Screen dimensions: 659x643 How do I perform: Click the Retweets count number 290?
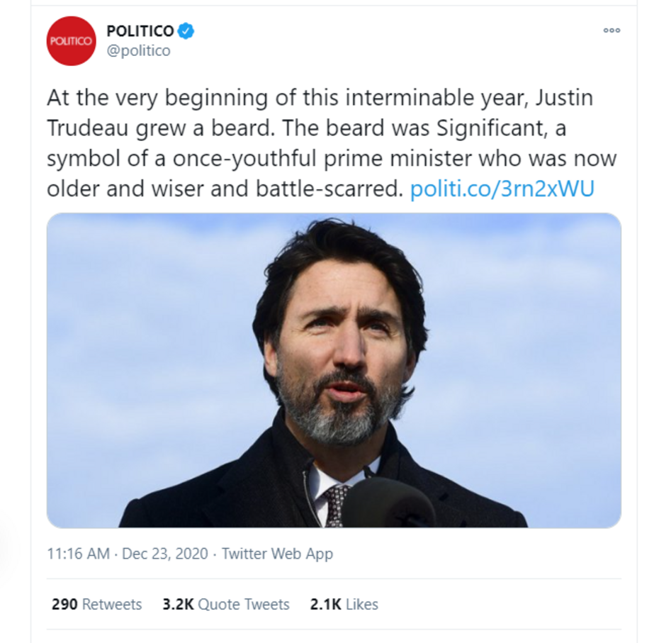[62, 604]
